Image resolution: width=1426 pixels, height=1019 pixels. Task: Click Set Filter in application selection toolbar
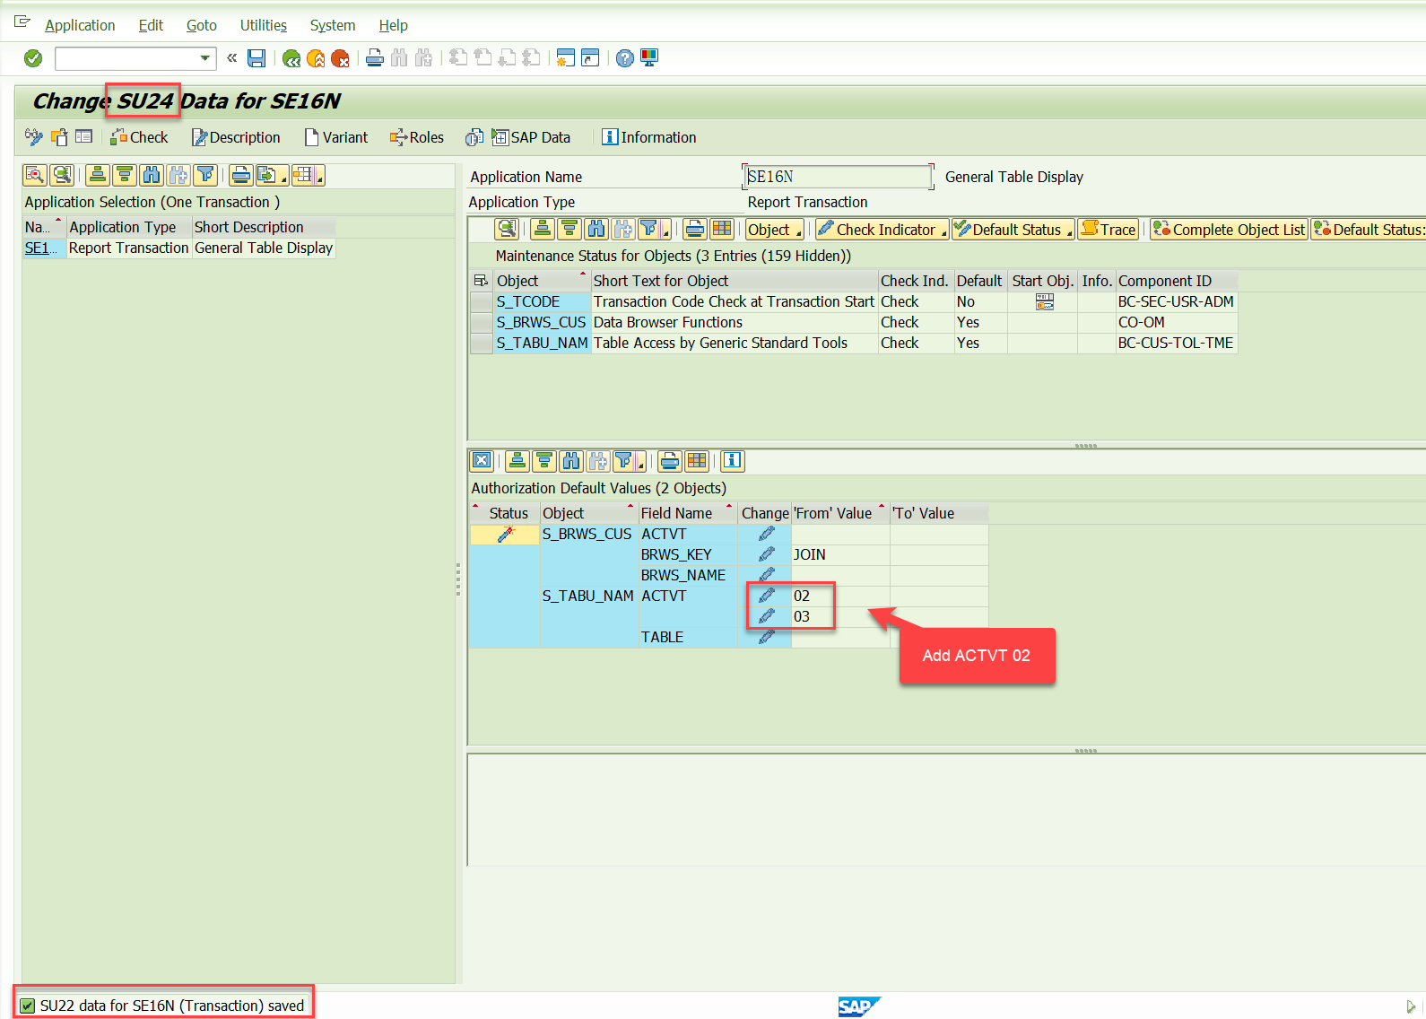[205, 175]
